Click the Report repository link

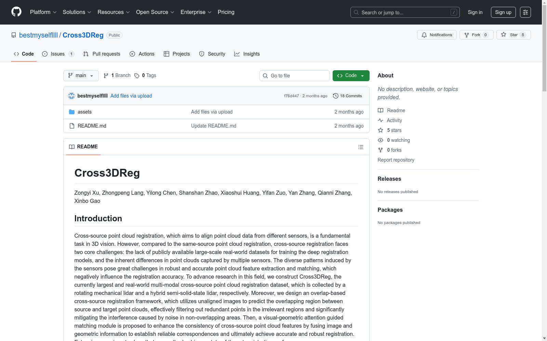click(396, 160)
